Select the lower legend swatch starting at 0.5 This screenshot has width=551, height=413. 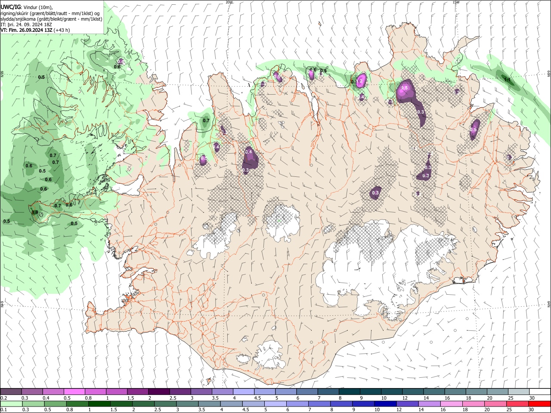coord(55,404)
